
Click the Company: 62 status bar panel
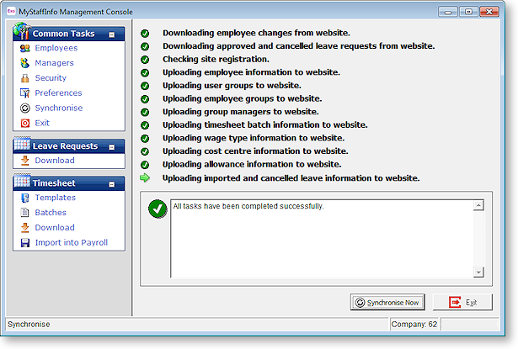coord(415,324)
